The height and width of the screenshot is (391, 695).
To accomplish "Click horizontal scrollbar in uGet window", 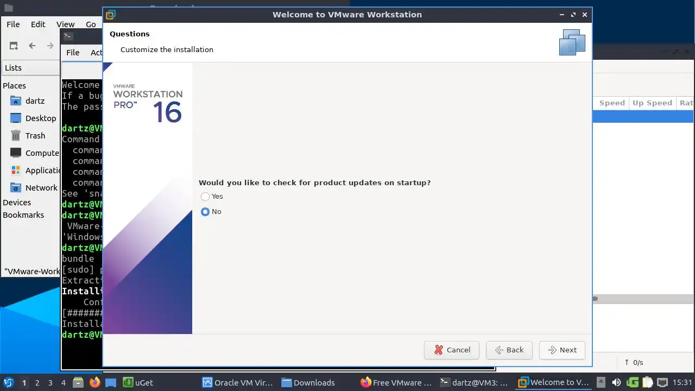I will (595, 299).
